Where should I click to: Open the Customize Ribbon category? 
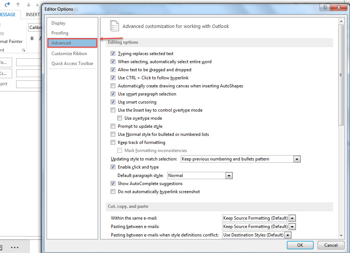(x=72, y=54)
